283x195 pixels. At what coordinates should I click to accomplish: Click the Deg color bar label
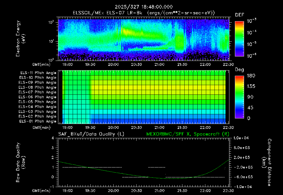coord(240,70)
